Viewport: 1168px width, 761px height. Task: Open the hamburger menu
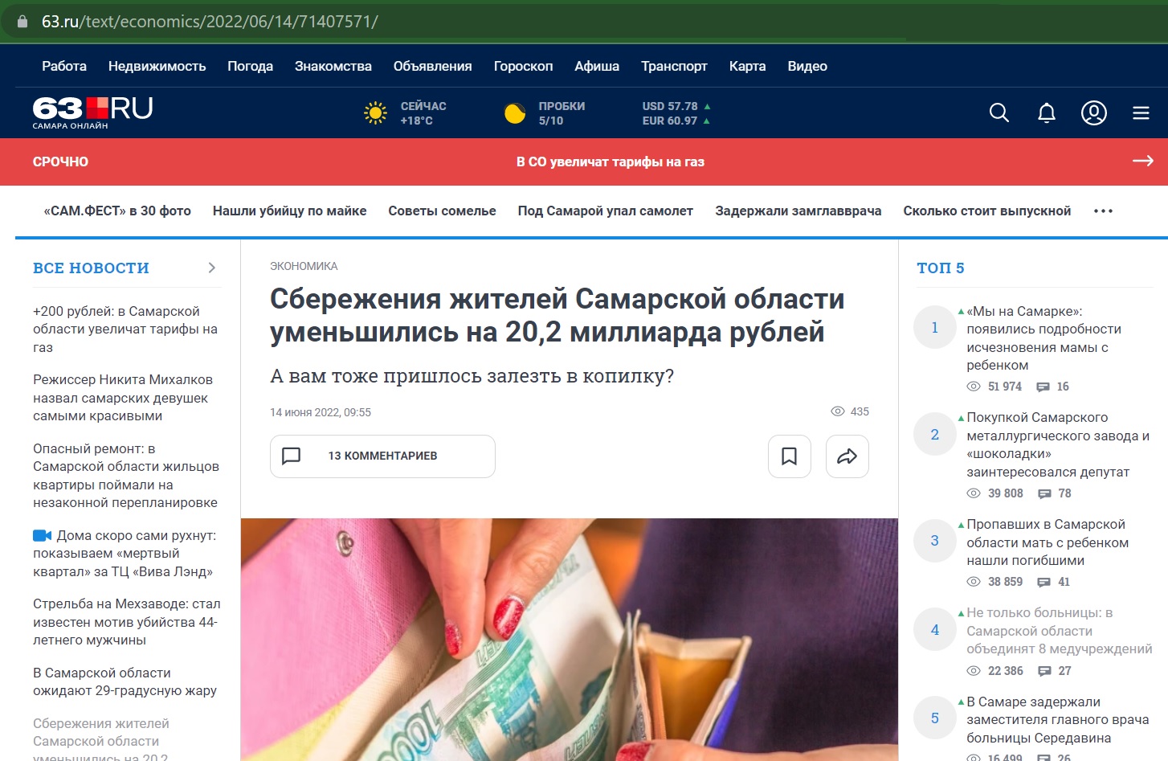tap(1141, 113)
